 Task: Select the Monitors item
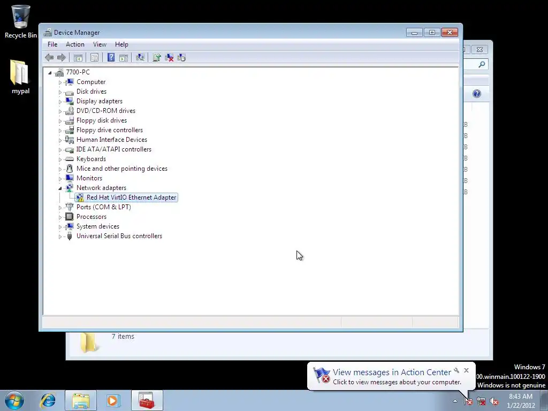[x=89, y=178]
